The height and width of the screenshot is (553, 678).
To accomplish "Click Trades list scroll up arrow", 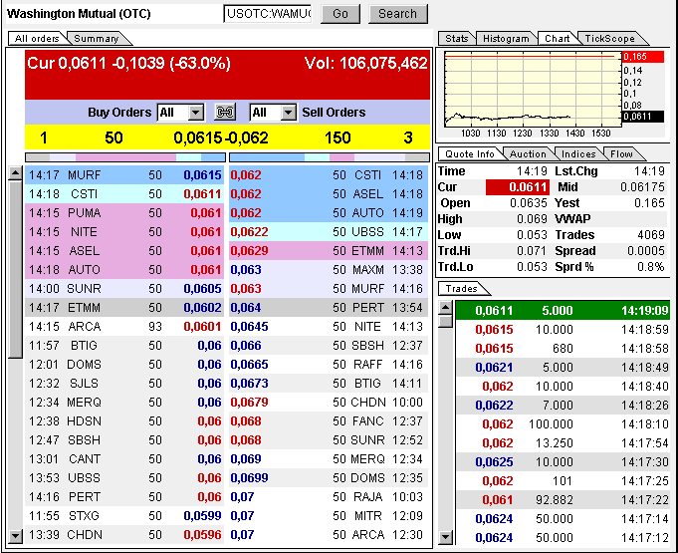I will (x=446, y=308).
